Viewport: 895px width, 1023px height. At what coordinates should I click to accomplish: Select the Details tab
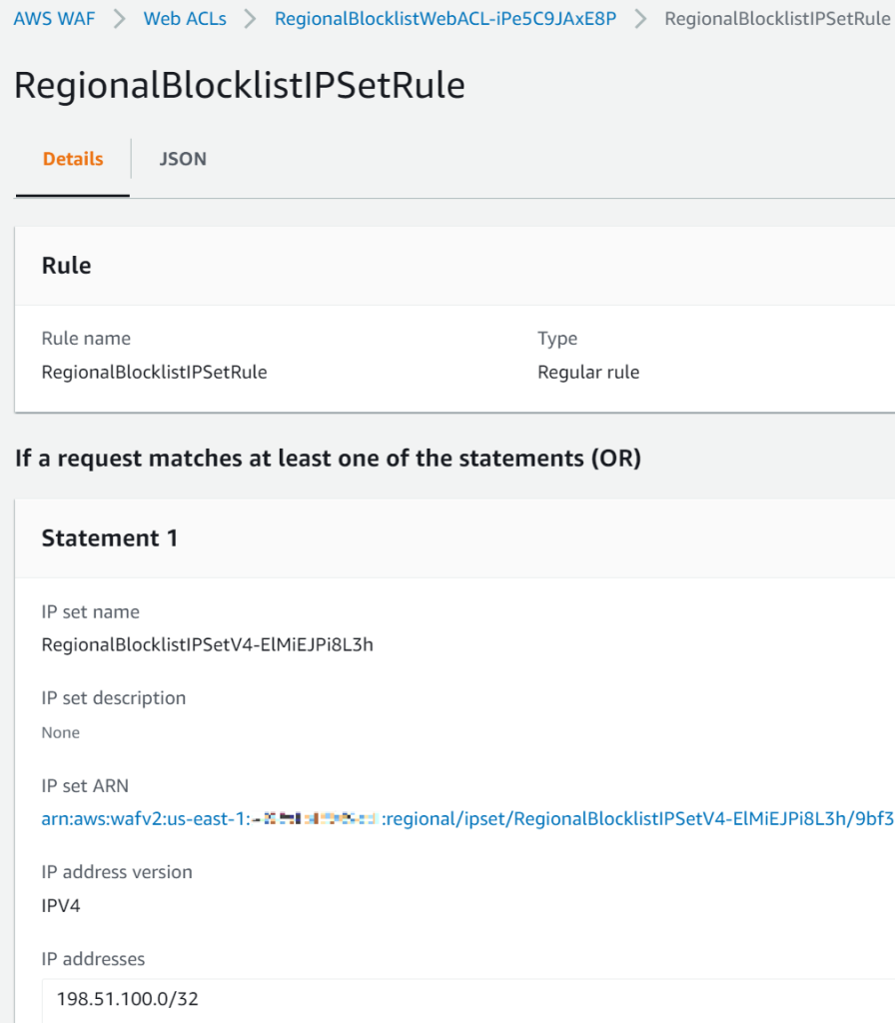click(x=71, y=159)
